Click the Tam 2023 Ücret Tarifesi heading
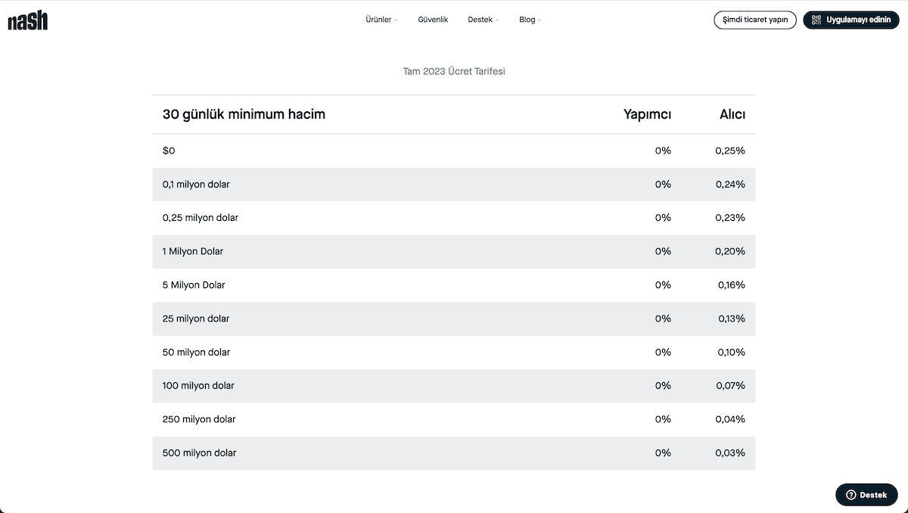The image size is (908, 513). (454, 71)
